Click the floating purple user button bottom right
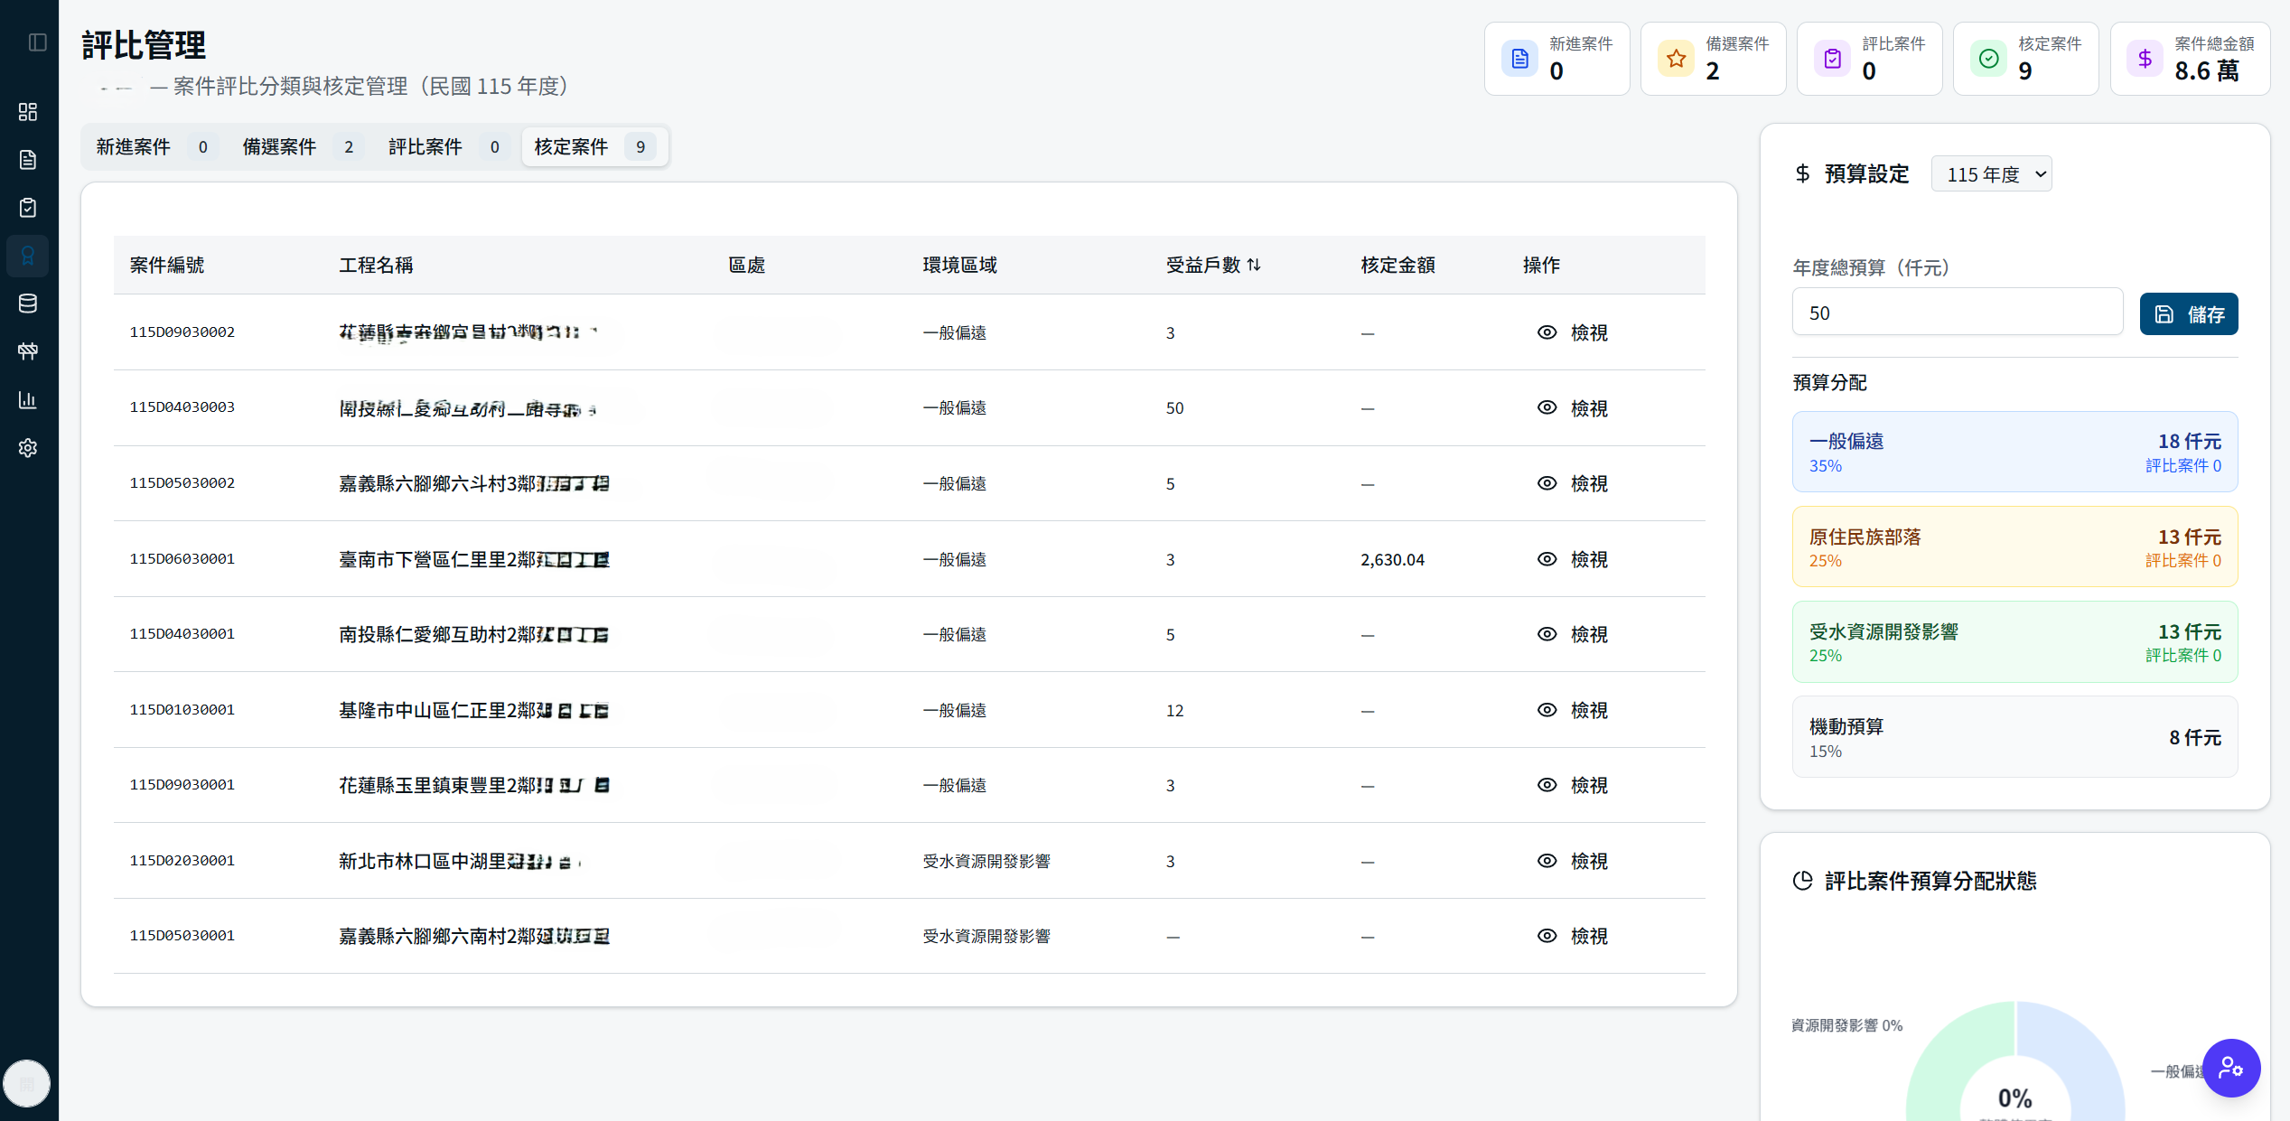This screenshot has height=1121, width=2290. (x=2231, y=1068)
